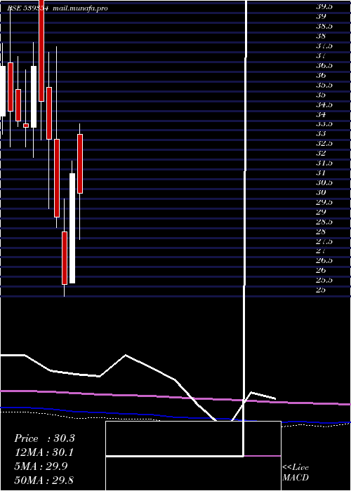The height and width of the screenshot is (491, 351).
Task: Click the 28 price axis label
Action: pos(321,231)
